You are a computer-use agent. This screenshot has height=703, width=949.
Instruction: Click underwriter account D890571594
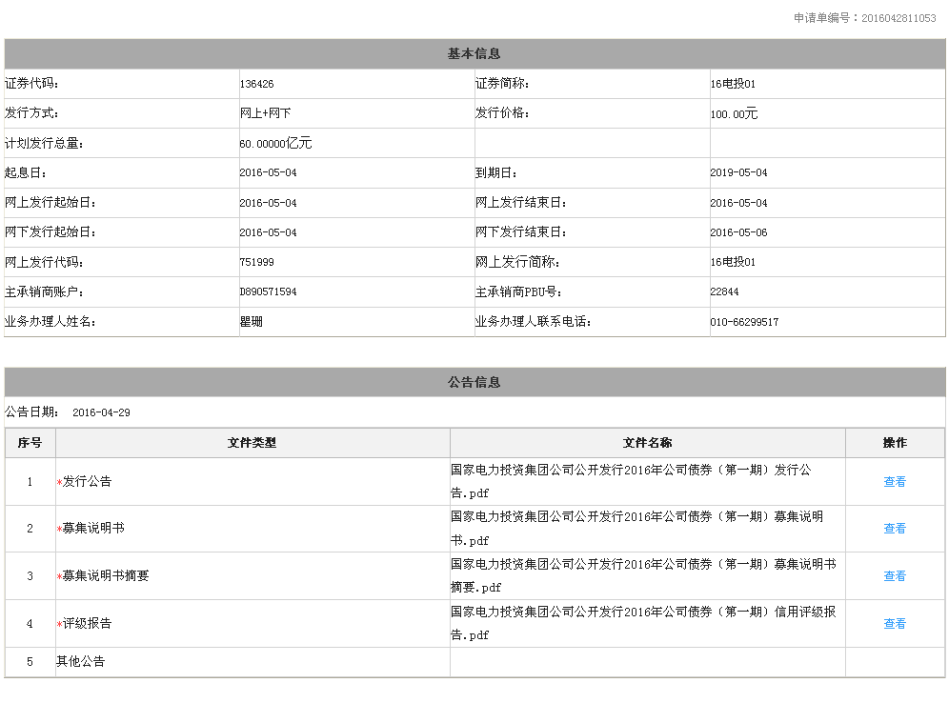point(268,291)
